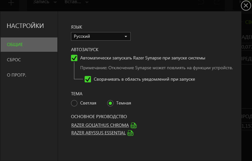Select the Темная theme radio button

[x=110, y=103]
